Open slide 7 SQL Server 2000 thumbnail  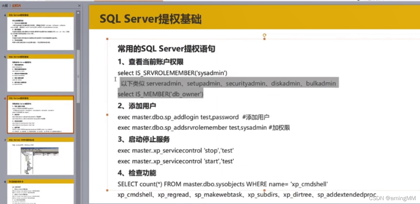tap(40, 156)
